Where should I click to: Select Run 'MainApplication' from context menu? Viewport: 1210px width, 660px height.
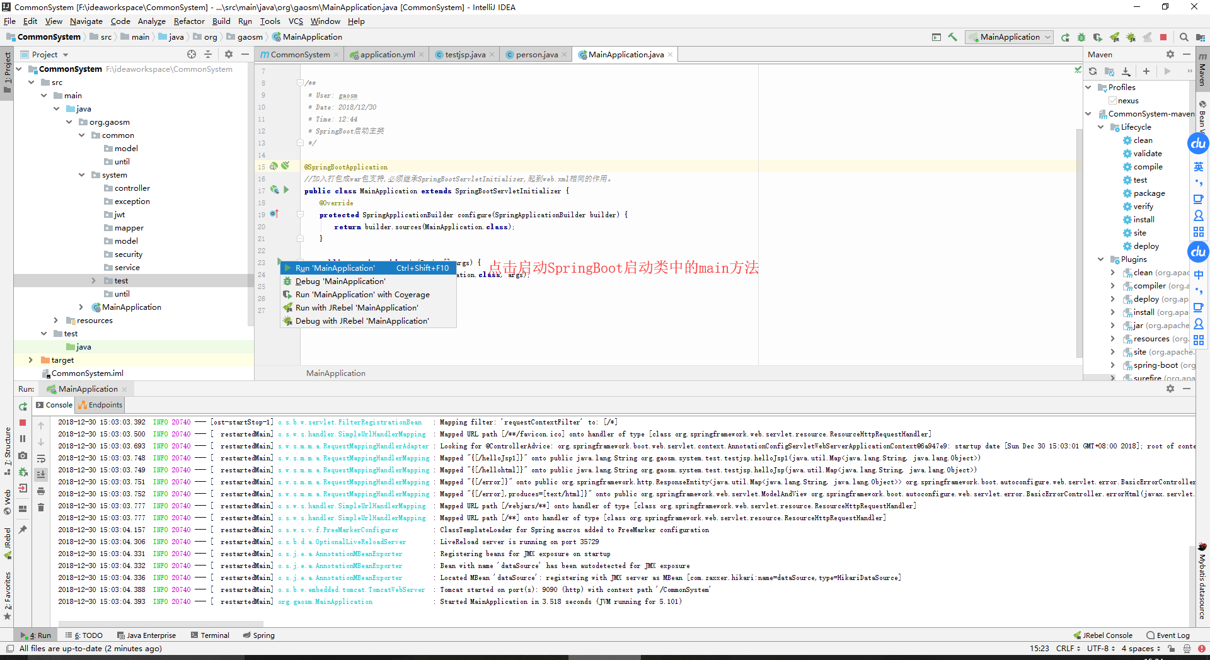click(368, 268)
